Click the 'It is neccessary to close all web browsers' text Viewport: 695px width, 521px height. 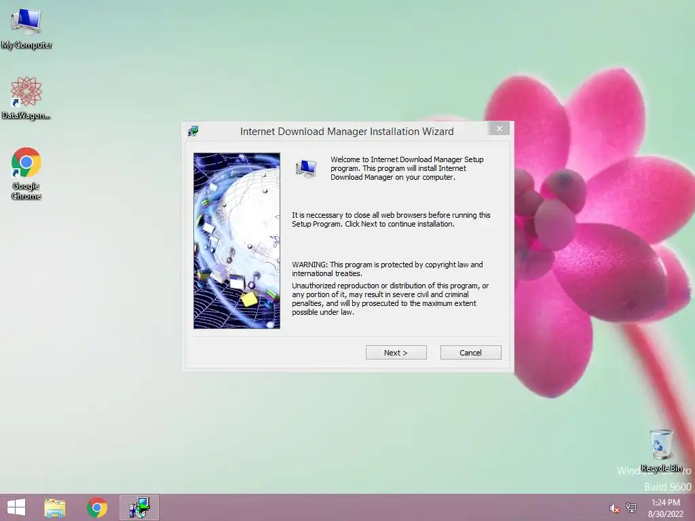tap(391, 219)
